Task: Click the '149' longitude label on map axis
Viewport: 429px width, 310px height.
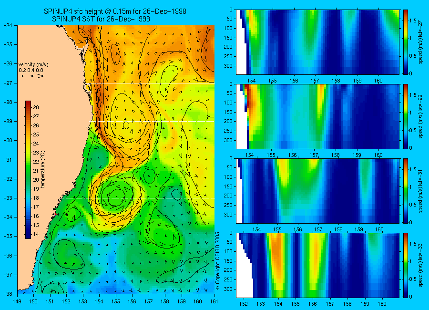Action: click(x=17, y=301)
